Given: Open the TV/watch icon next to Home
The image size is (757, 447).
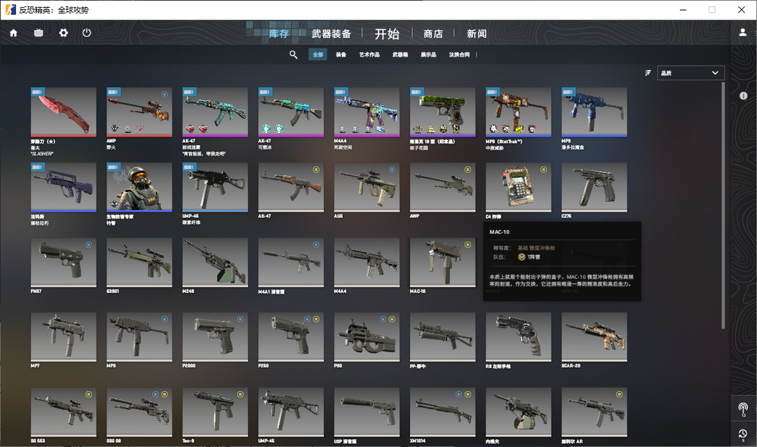Looking at the screenshot, I should (x=39, y=33).
